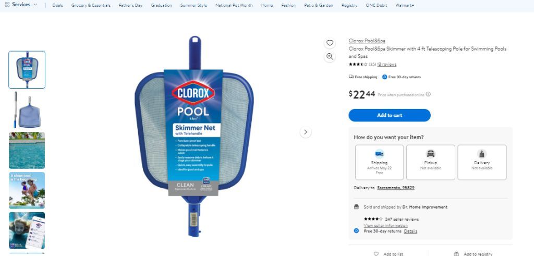Select the Pickup option
The height and width of the screenshot is (256, 534).
(x=430, y=162)
